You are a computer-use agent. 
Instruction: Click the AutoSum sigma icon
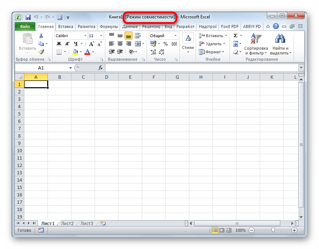click(236, 36)
